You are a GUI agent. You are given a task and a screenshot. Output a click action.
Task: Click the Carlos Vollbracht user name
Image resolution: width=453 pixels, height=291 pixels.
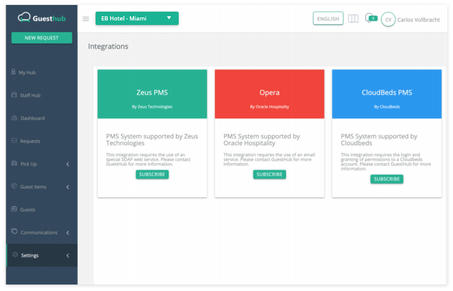click(x=418, y=20)
